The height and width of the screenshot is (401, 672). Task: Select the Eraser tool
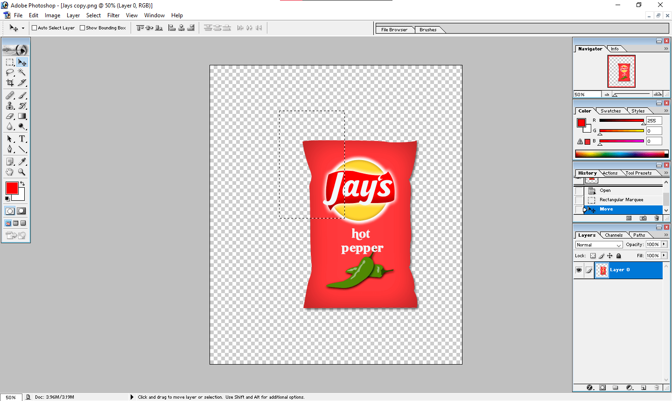coord(10,116)
